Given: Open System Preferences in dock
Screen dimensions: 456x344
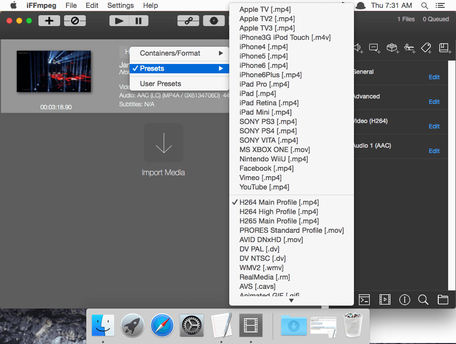Looking at the screenshot, I should click(192, 325).
